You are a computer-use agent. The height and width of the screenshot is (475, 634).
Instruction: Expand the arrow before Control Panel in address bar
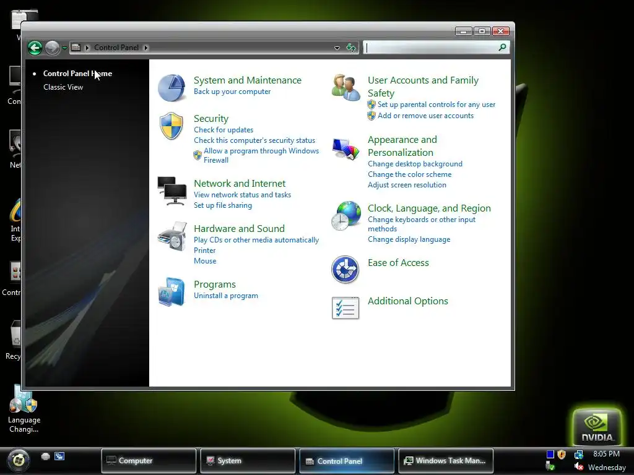[x=87, y=48]
